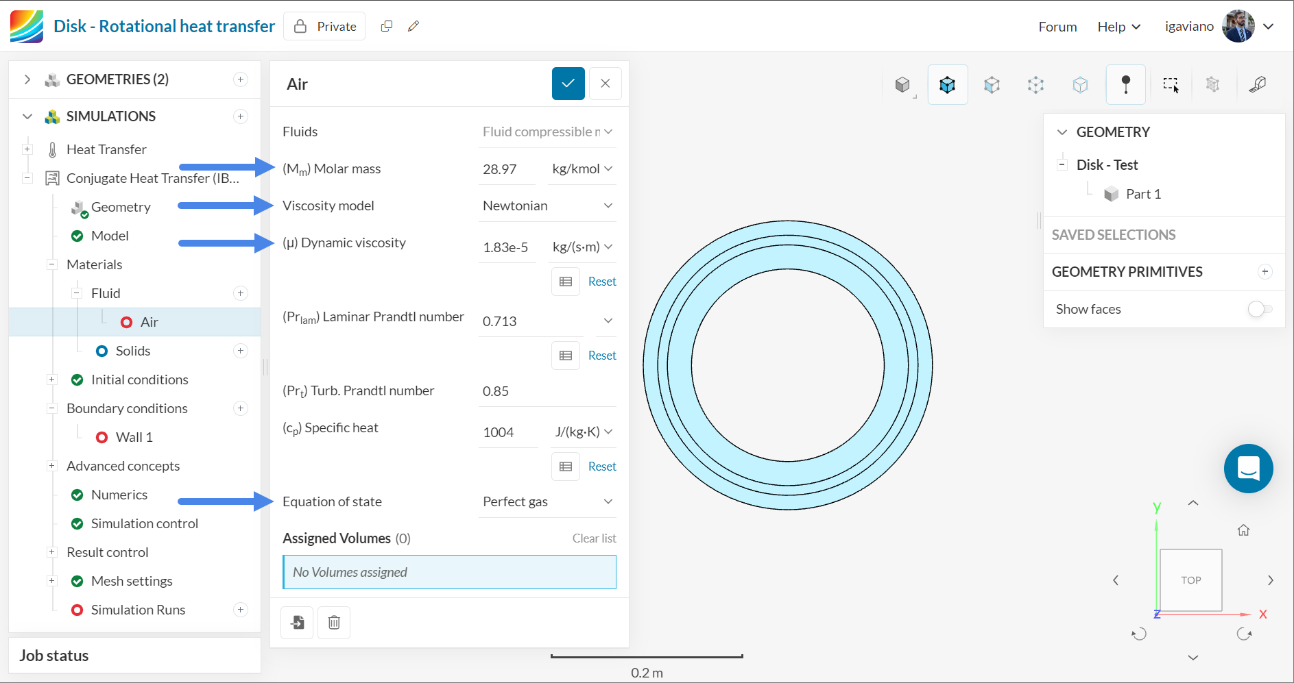The width and height of the screenshot is (1294, 683).
Task: Open the Equation of state dropdown
Action: point(547,501)
